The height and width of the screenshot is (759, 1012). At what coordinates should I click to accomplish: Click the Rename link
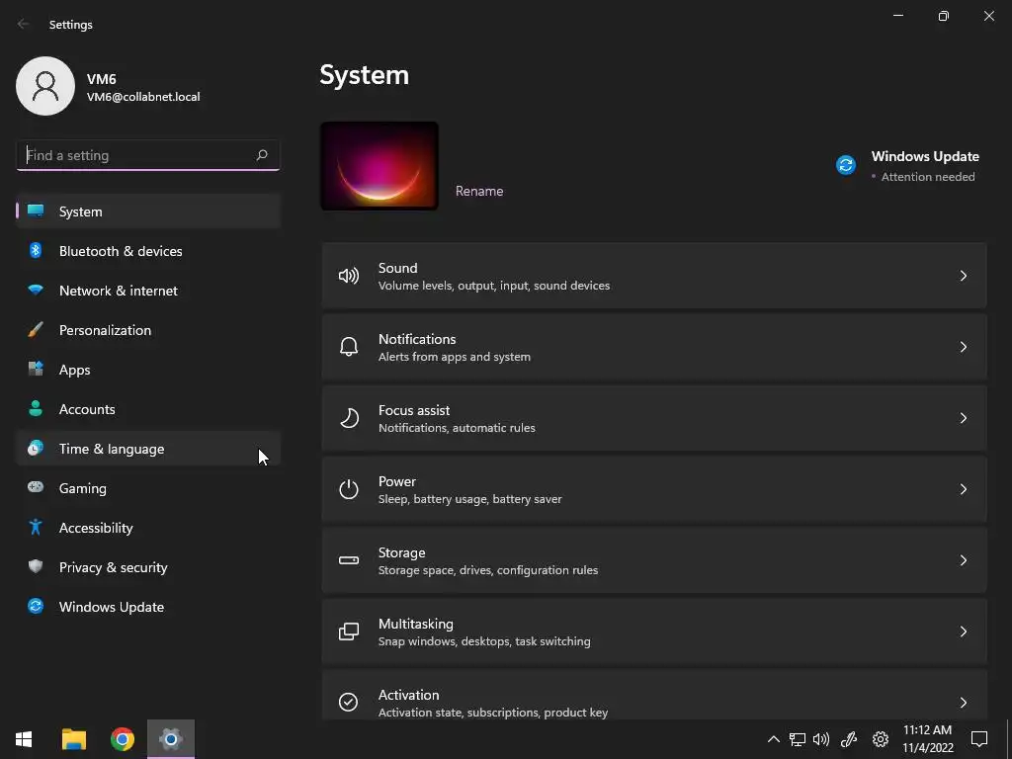tap(479, 191)
